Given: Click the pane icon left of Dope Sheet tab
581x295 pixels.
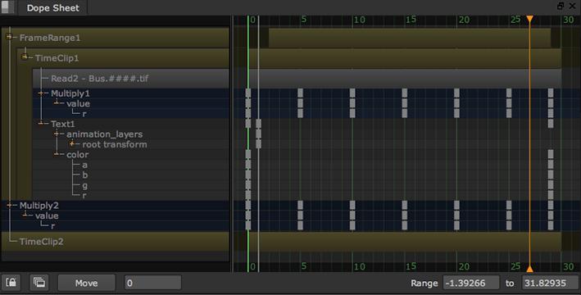Looking at the screenshot, I should point(7,7).
